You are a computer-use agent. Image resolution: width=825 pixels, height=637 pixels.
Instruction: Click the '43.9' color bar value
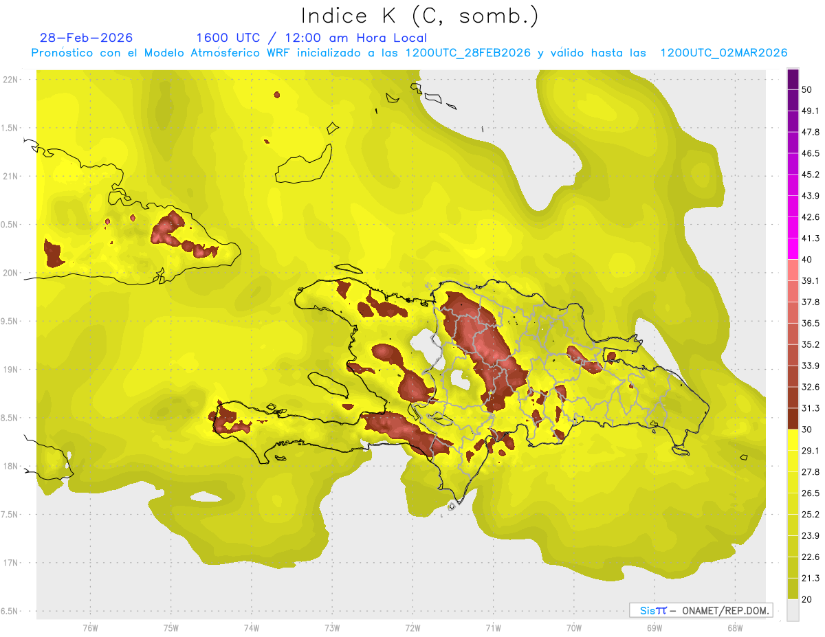pos(811,196)
